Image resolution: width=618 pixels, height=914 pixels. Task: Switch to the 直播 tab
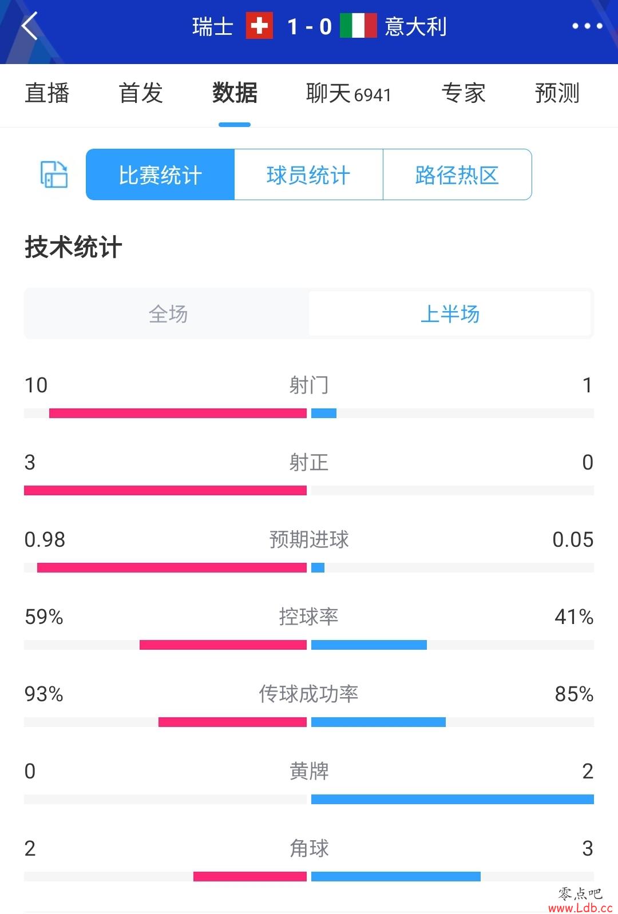tap(47, 93)
